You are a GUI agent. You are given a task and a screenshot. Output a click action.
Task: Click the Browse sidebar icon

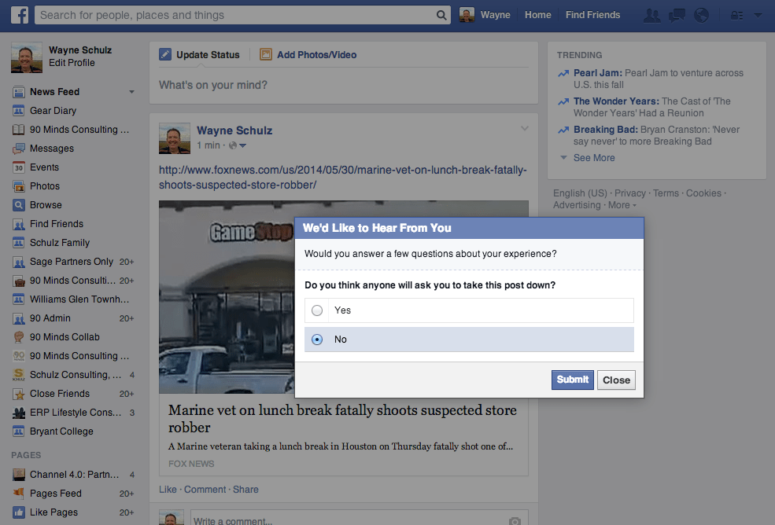tap(18, 205)
